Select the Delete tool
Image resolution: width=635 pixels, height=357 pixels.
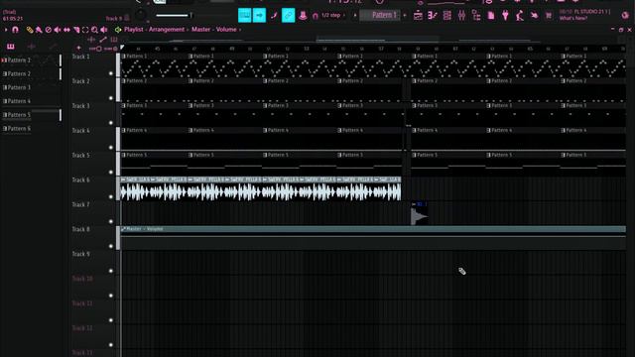[49, 30]
